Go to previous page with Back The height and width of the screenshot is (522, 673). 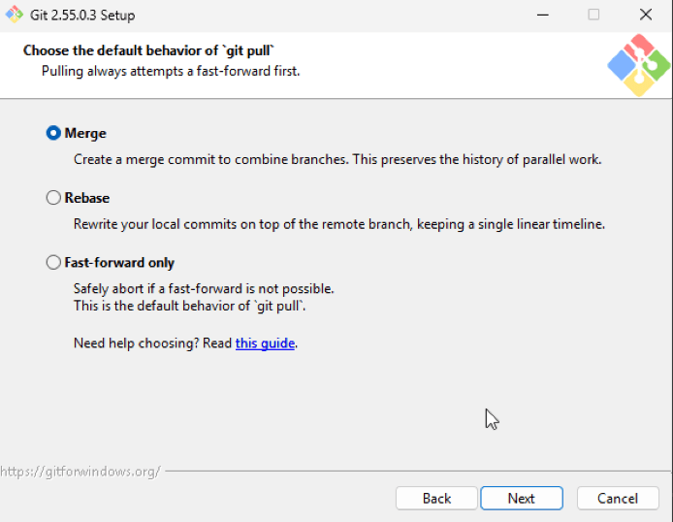click(436, 499)
